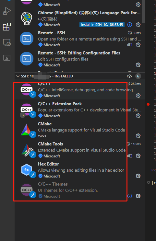156x241 pixels.
Task: Open manage gear dropdown for CMake Tools
Action: tap(138, 156)
